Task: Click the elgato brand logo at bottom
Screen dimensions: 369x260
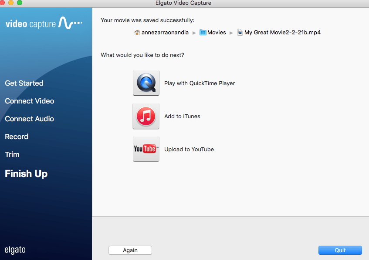Action: click(15, 250)
